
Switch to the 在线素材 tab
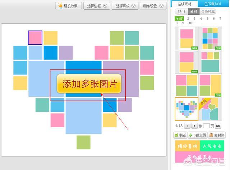(183, 4)
